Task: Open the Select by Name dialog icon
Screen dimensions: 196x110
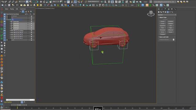Action: (x=30, y=2)
